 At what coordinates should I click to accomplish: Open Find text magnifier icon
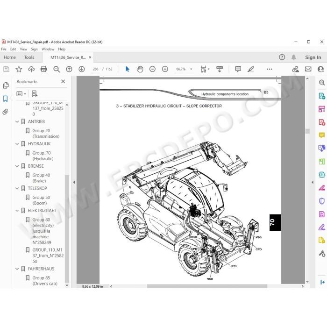coord(57,69)
